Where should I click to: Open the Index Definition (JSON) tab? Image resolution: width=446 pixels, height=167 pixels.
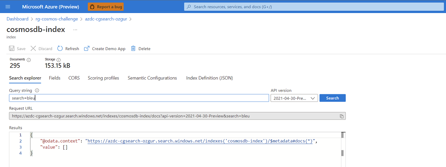(210, 78)
